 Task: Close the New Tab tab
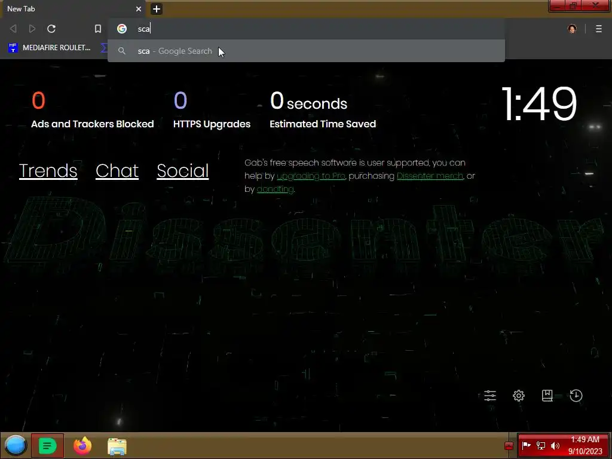(138, 8)
